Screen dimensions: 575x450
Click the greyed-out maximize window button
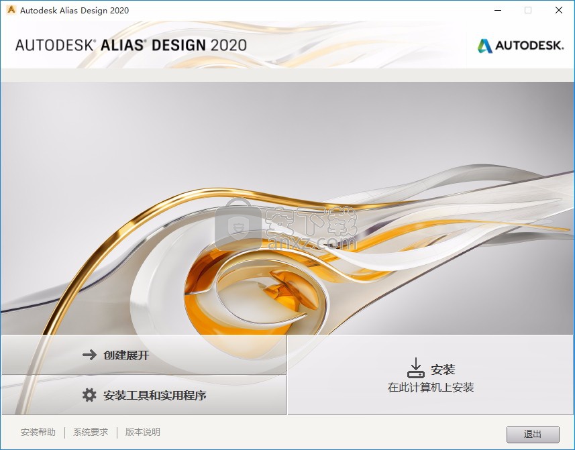coord(528,10)
